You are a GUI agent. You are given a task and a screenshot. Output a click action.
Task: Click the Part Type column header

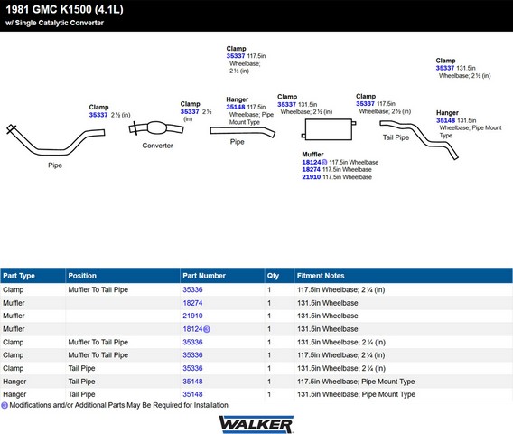pos(33,276)
